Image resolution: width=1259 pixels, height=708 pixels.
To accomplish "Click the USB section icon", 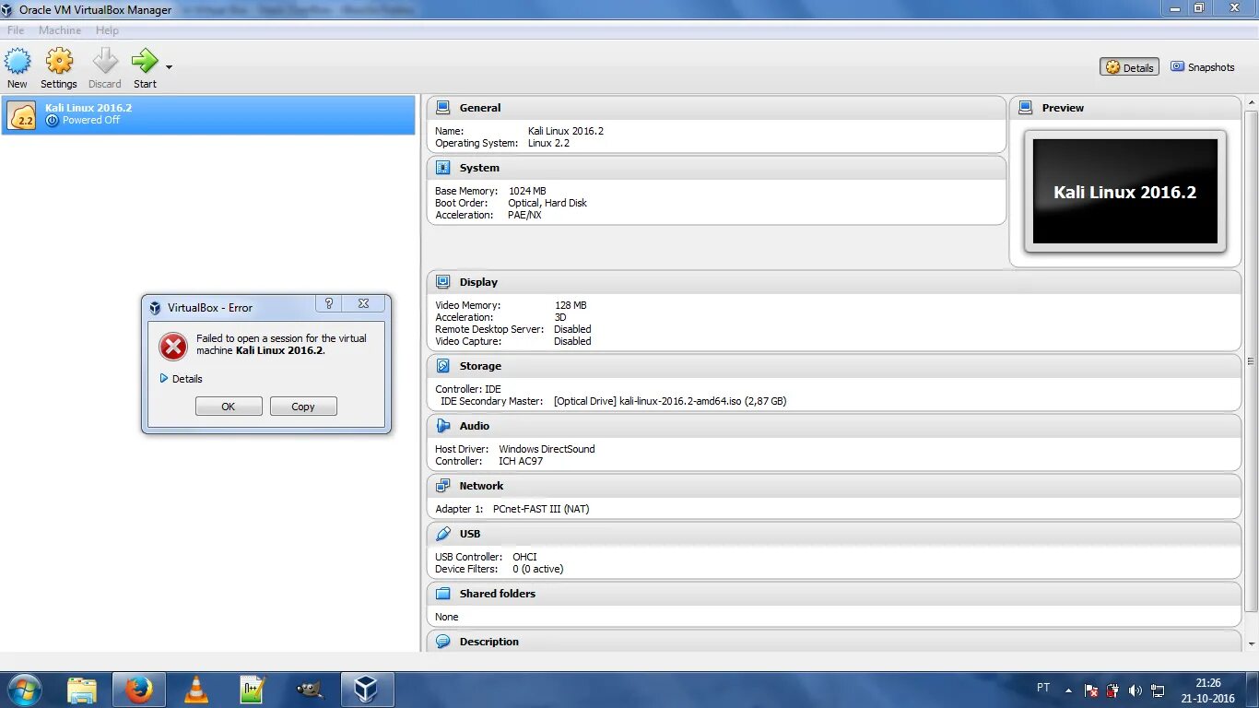I will click(443, 534).
